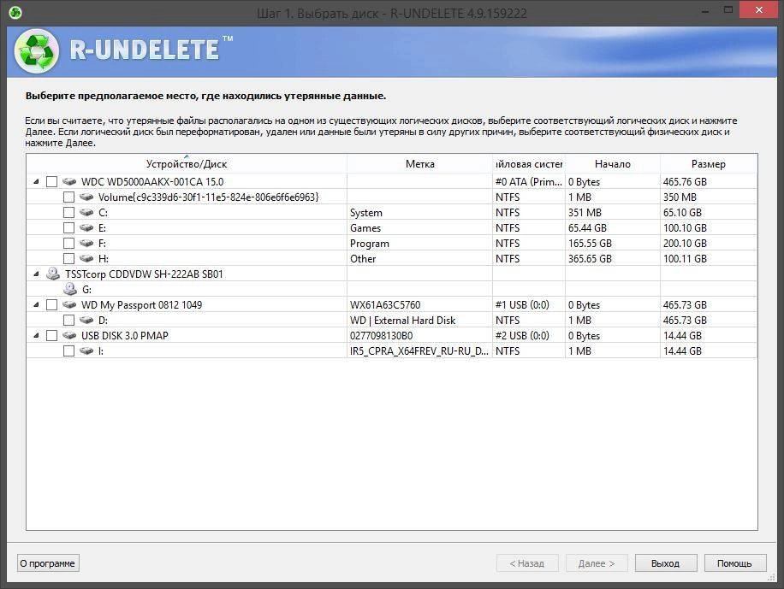Screen dimensions: 784x589
Task: Tick the checkbox for drive D:
Action: 68,321
